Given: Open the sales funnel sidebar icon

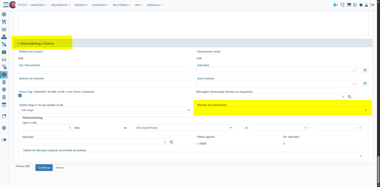Looking at the screenshot, I should pyautogui.click(x=4, y=67).
